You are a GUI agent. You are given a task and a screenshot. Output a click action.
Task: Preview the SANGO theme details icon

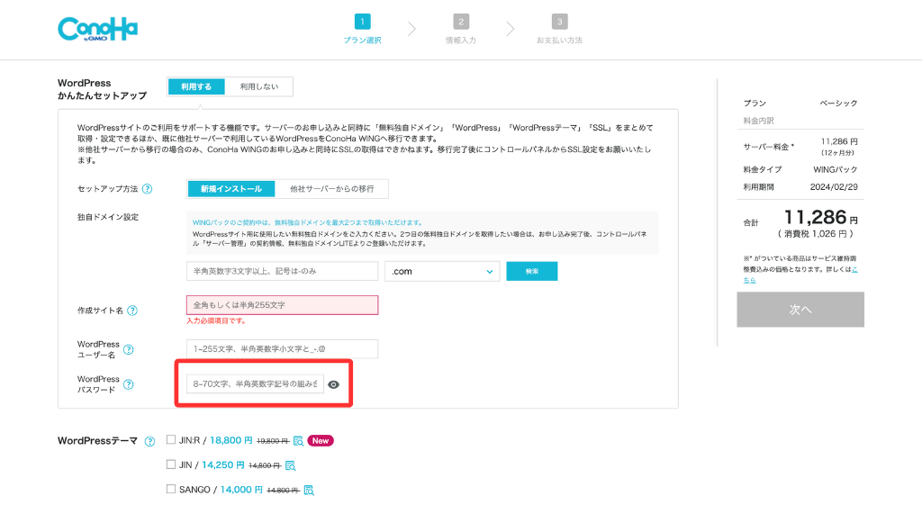[309, 491]
